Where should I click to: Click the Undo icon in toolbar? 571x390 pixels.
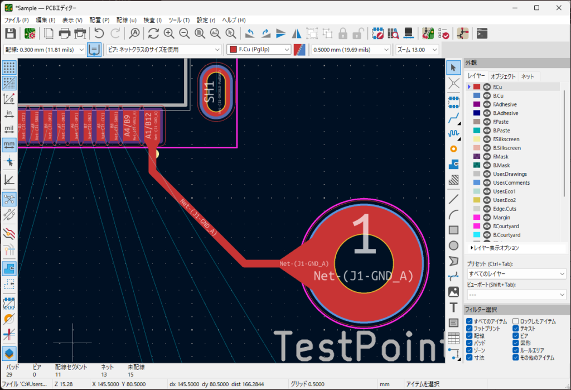(x=99, y=33)
